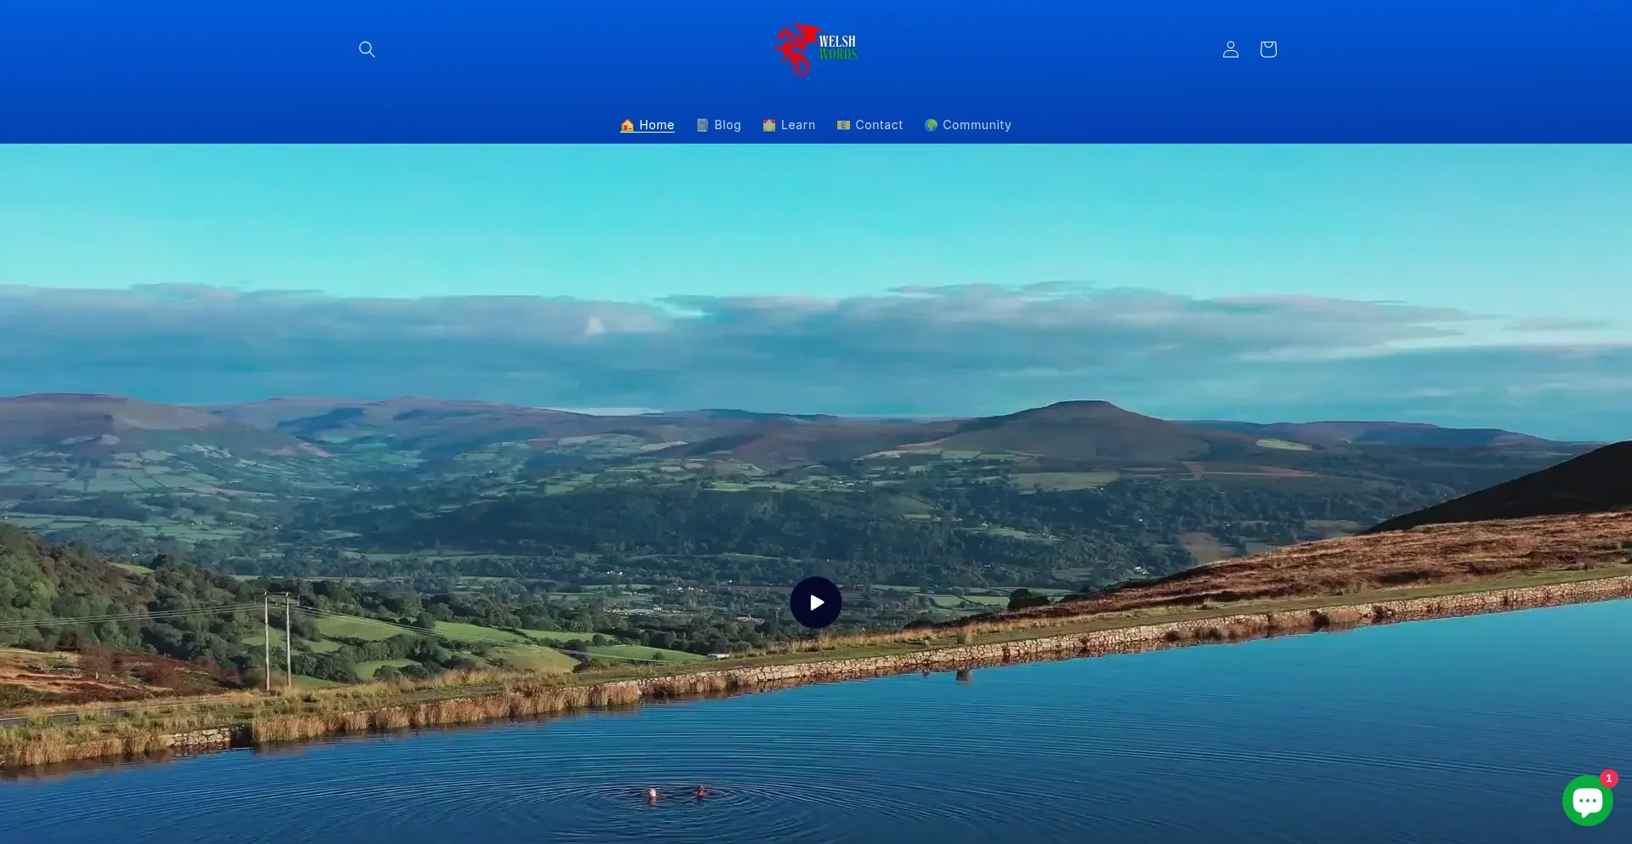Visit the Community page link
This screenshot has width=1632, height=844.
(x=977, y=125)
